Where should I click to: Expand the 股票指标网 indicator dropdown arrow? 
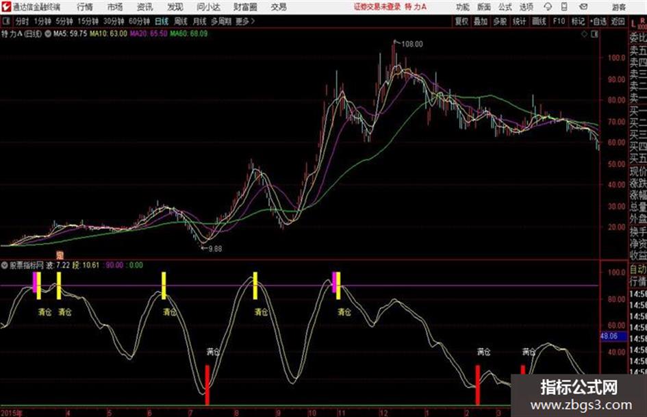pos(4,265)
